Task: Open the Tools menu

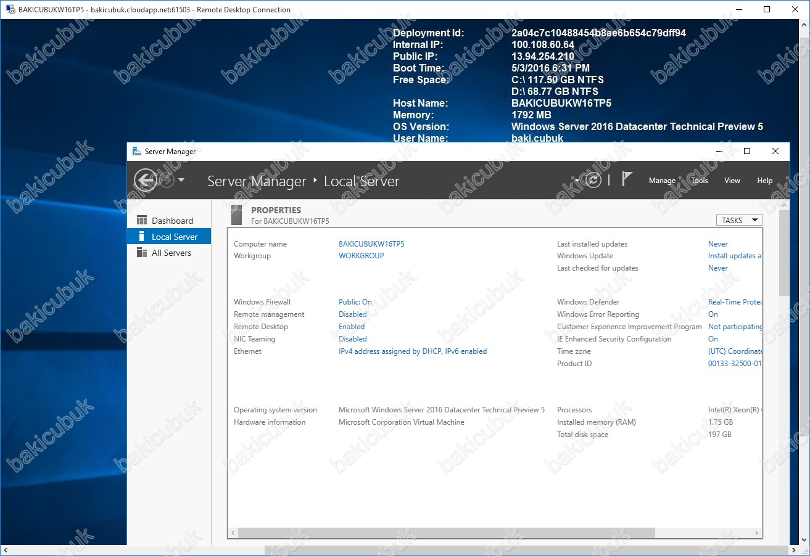Action: tap(700, 181)
